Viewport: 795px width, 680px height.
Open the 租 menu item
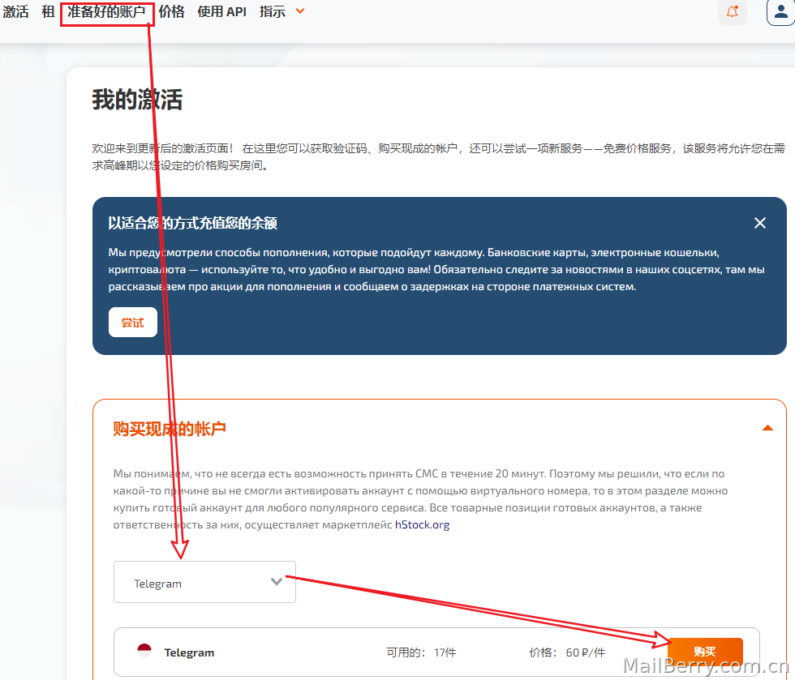(48, 11)
